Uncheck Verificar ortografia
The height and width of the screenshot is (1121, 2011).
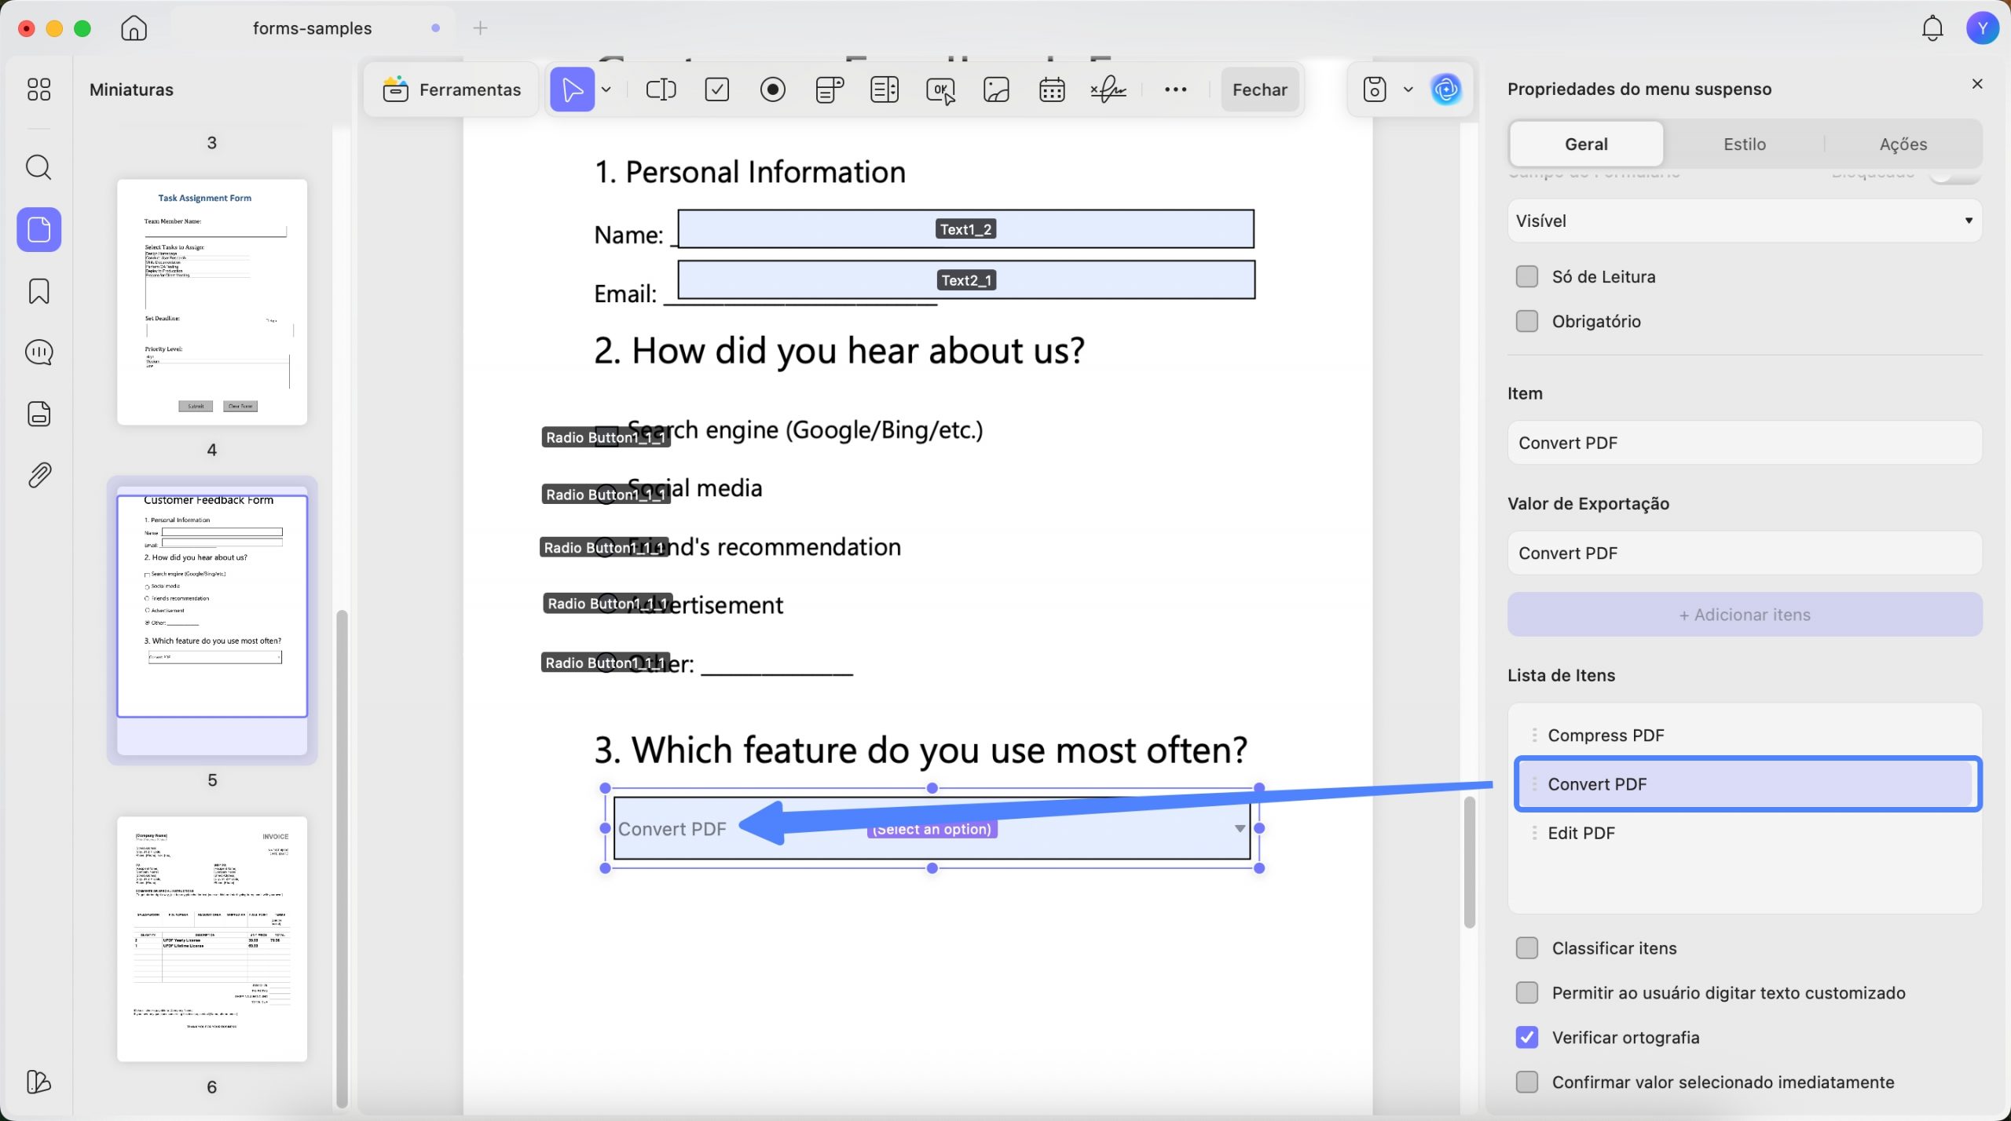click(1527, 1037)
